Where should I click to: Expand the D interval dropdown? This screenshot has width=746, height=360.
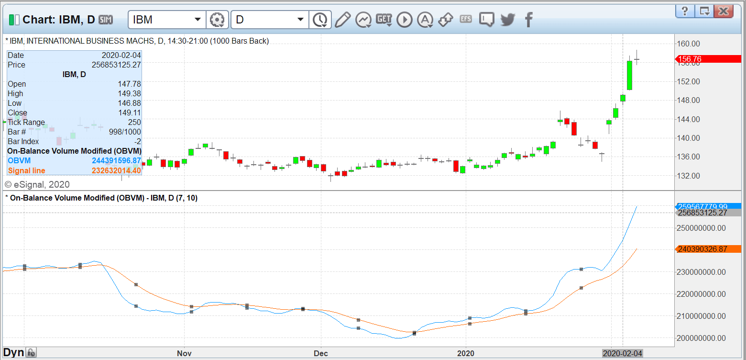click(300, 20)
